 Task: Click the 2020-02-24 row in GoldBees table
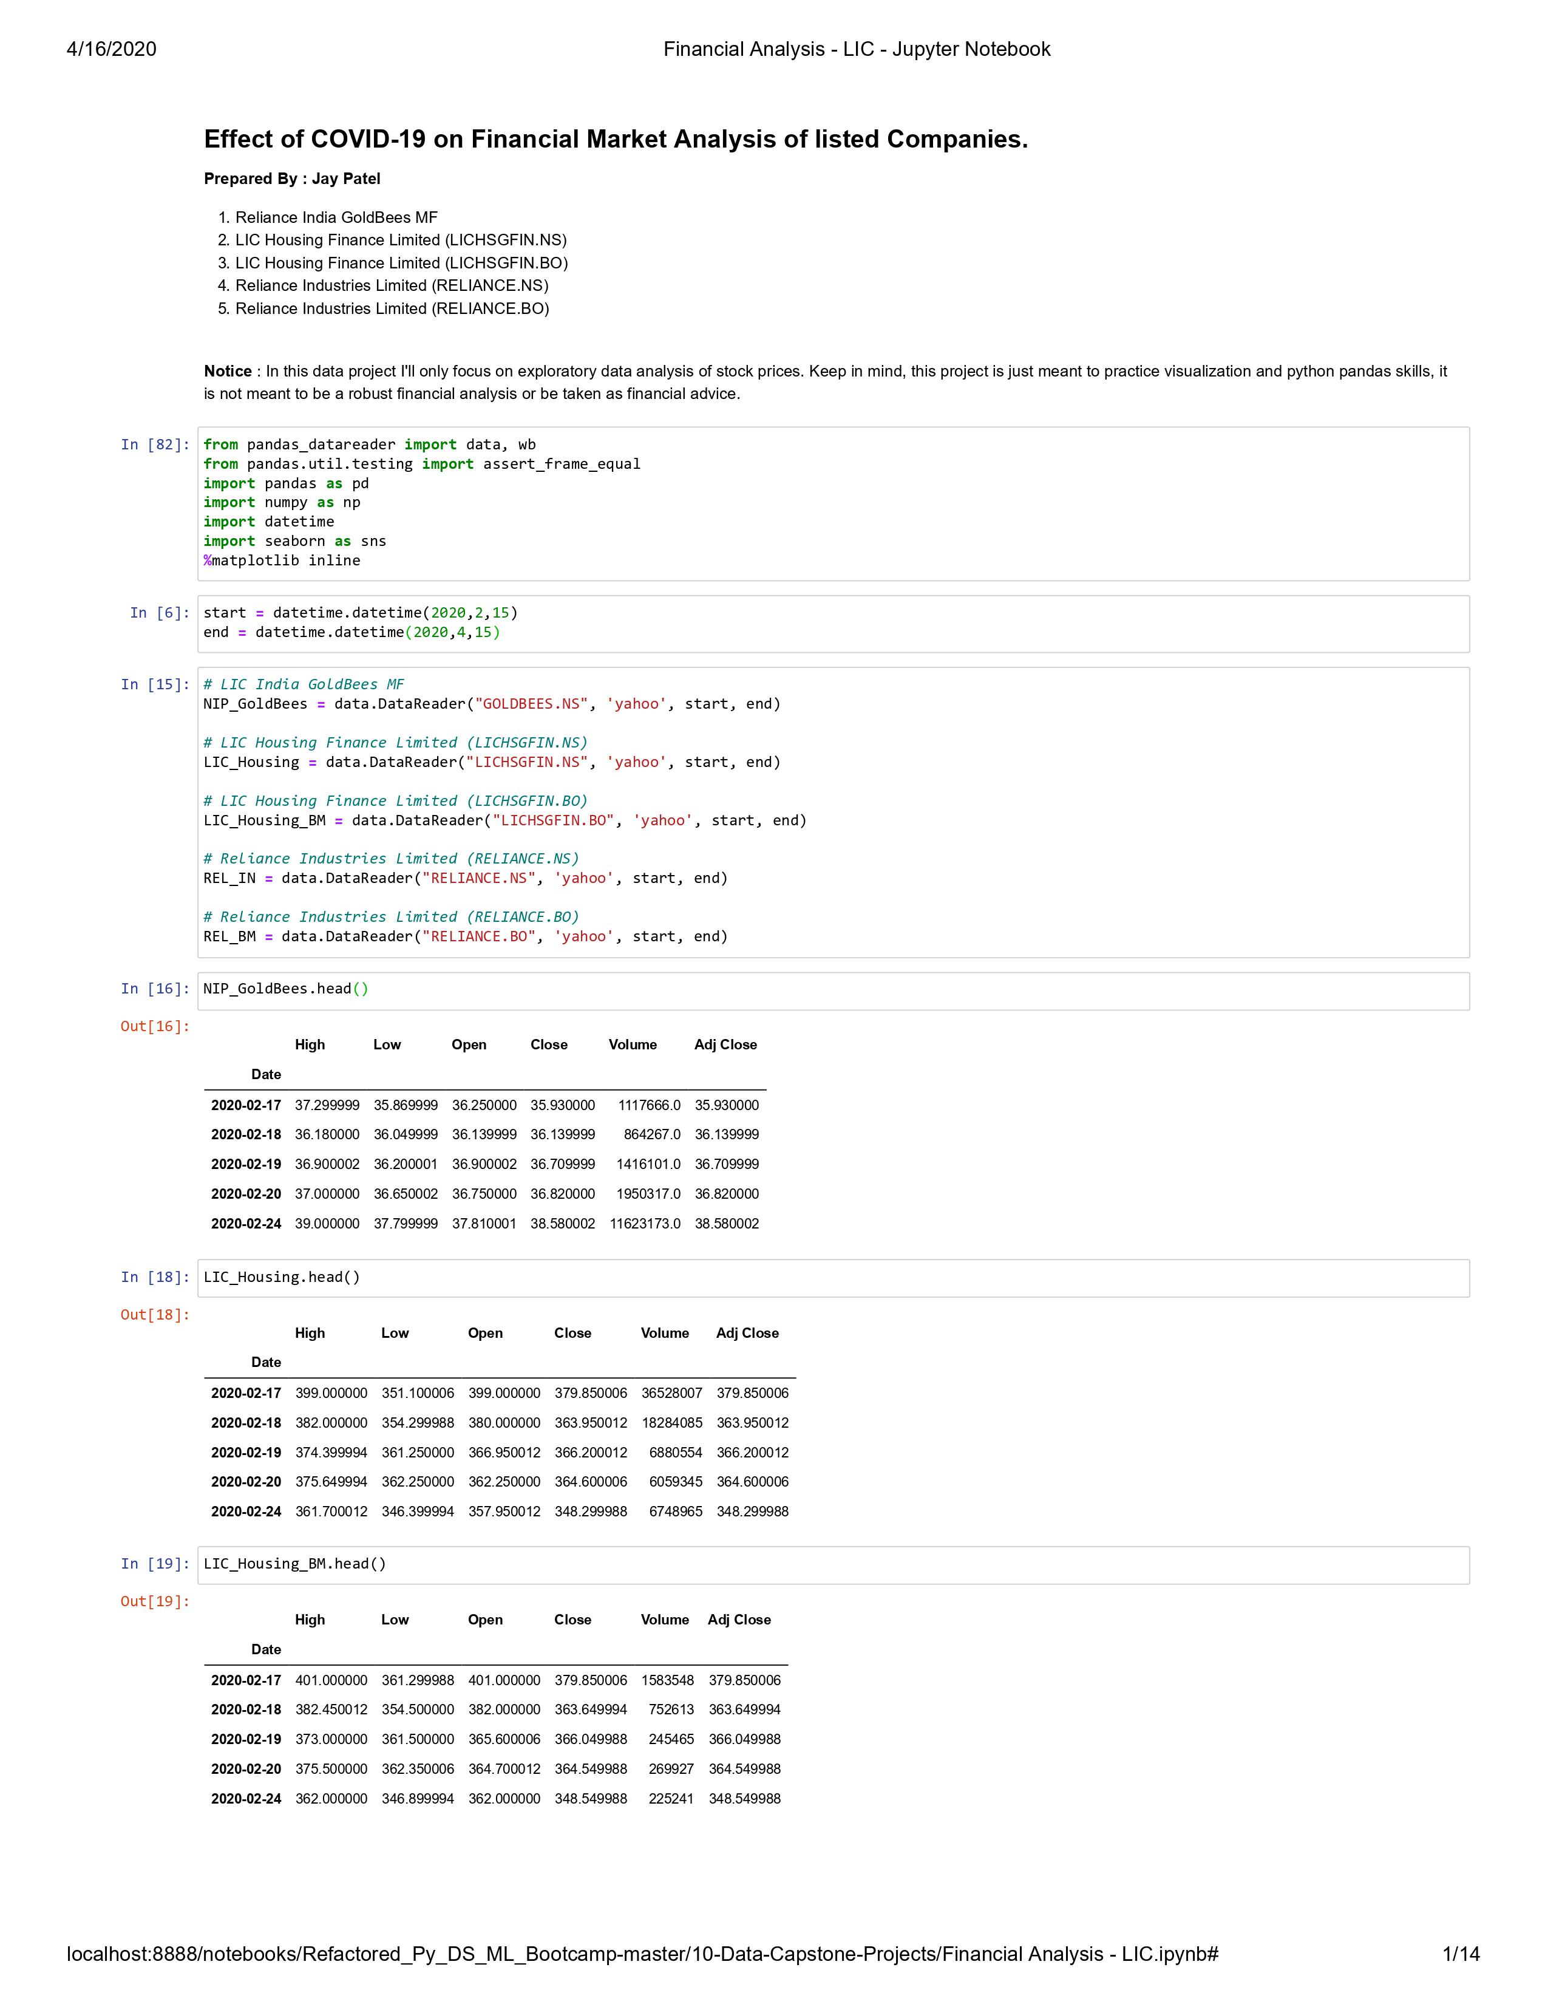tap(246, 1224)
